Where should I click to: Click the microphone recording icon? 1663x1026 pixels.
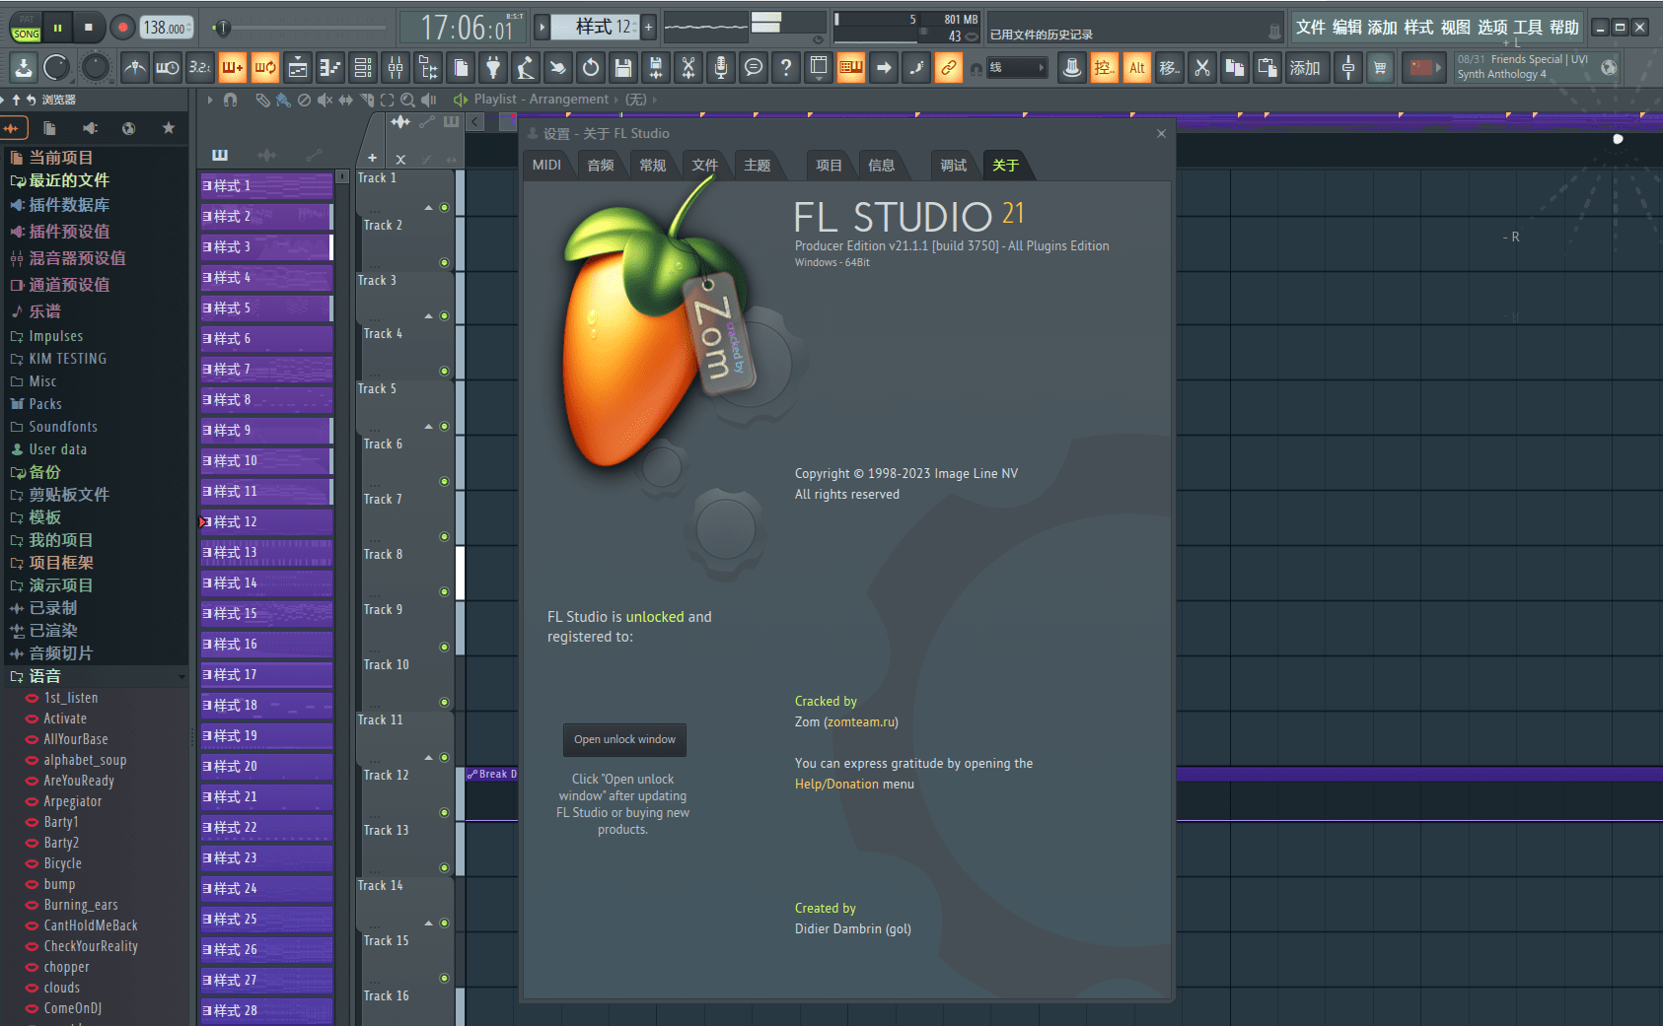[x=721, y=68]
